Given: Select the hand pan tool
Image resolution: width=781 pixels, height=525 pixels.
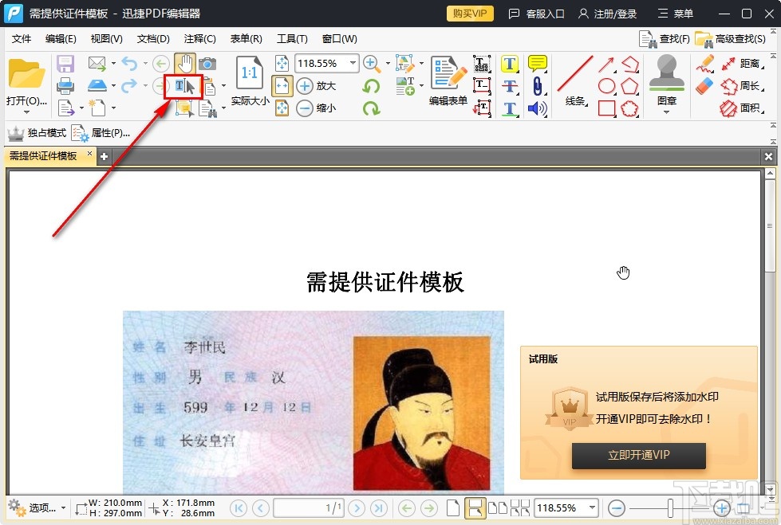Looking at the screenshot, I should pos(186,62).
